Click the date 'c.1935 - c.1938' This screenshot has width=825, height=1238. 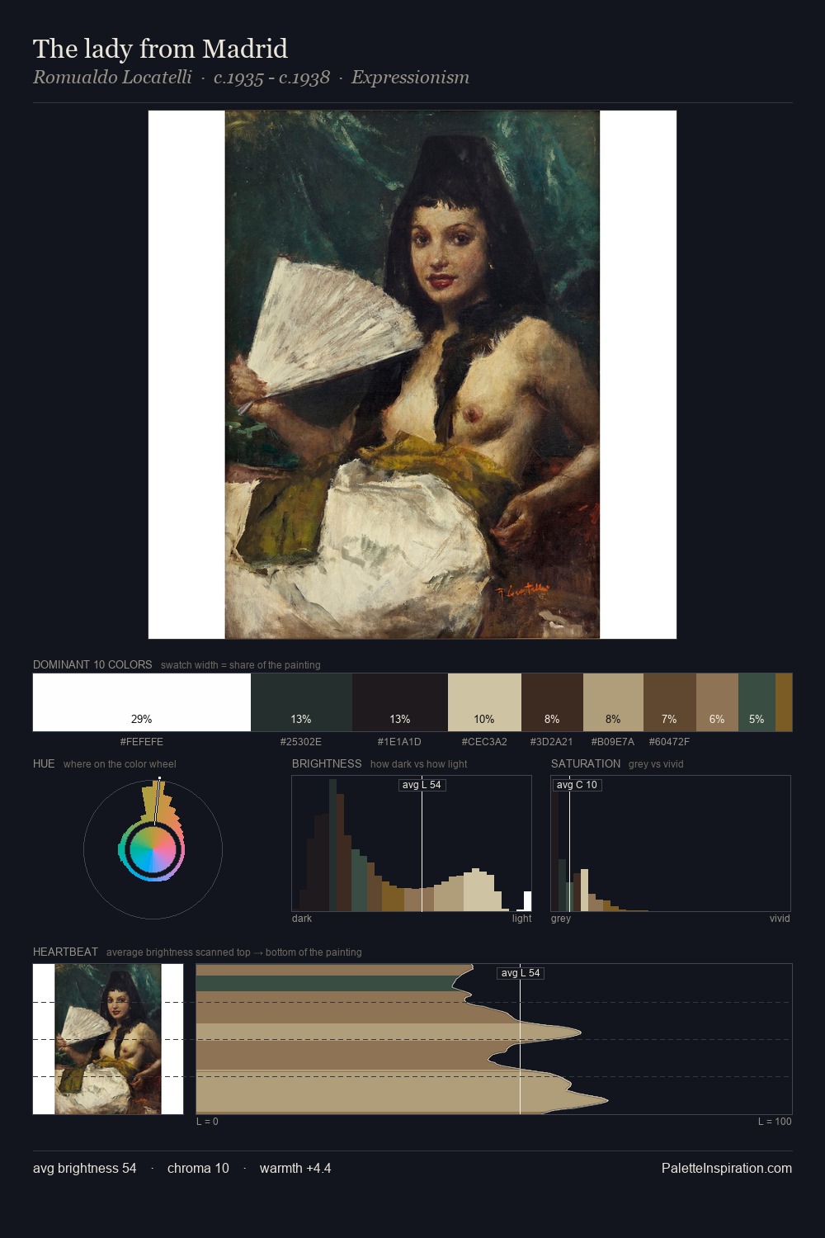271,78
